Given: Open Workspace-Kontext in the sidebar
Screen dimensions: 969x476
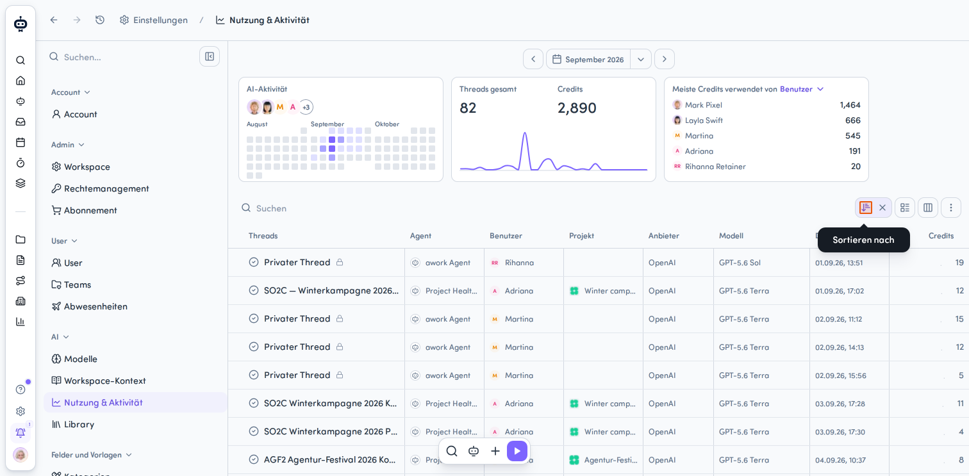Looking at the screenshot, I should 135,381.
